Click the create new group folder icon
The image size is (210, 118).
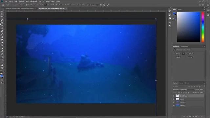pyautogui.click(x=196, y=117)
